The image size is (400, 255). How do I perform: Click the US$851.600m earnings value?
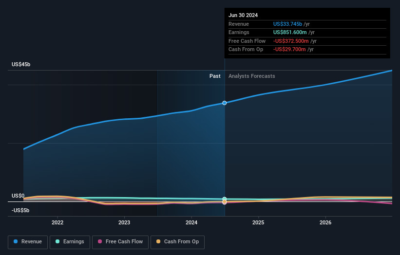290,32
